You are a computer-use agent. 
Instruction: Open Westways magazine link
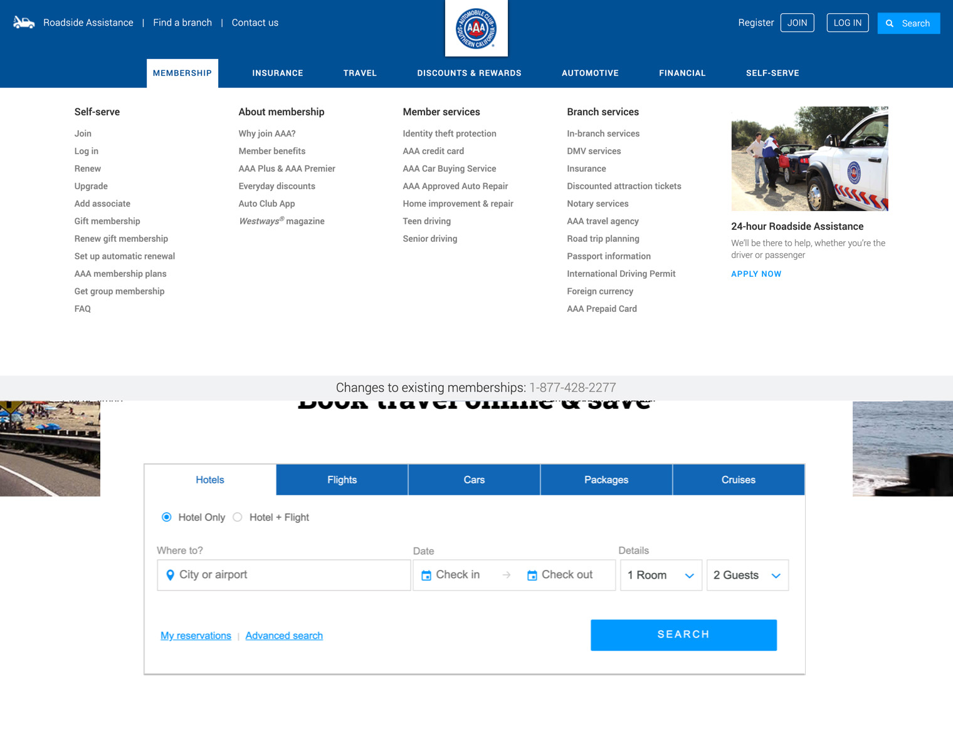coord(282,221)
